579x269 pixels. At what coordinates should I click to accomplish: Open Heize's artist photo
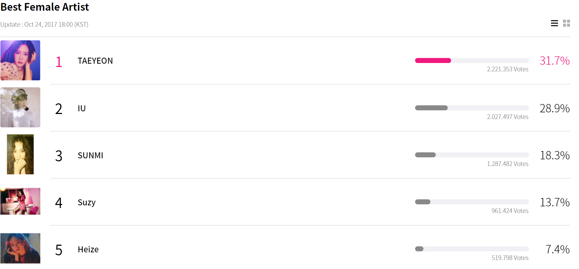20,248
